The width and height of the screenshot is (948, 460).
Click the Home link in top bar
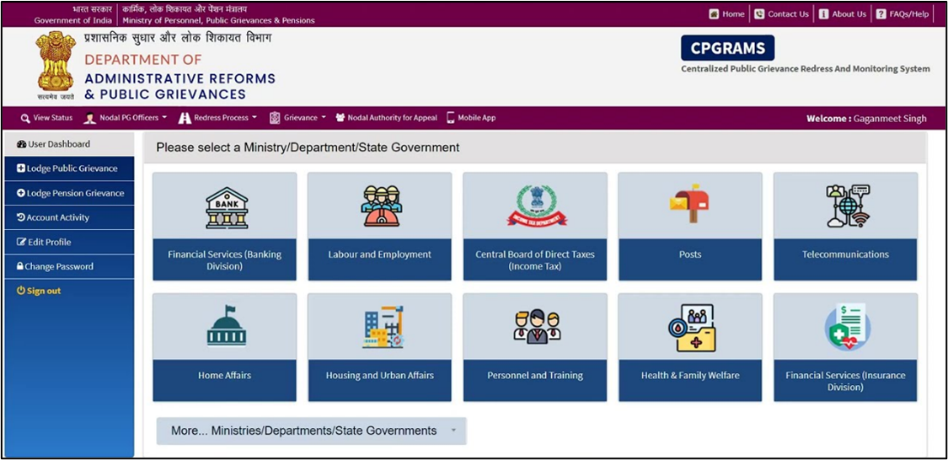click(733, 14)
